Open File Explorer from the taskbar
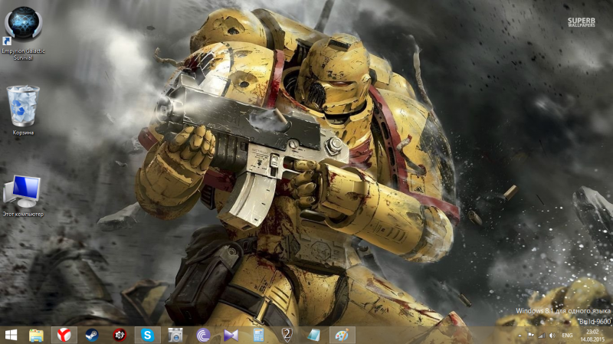 click(x=36, y=335)
